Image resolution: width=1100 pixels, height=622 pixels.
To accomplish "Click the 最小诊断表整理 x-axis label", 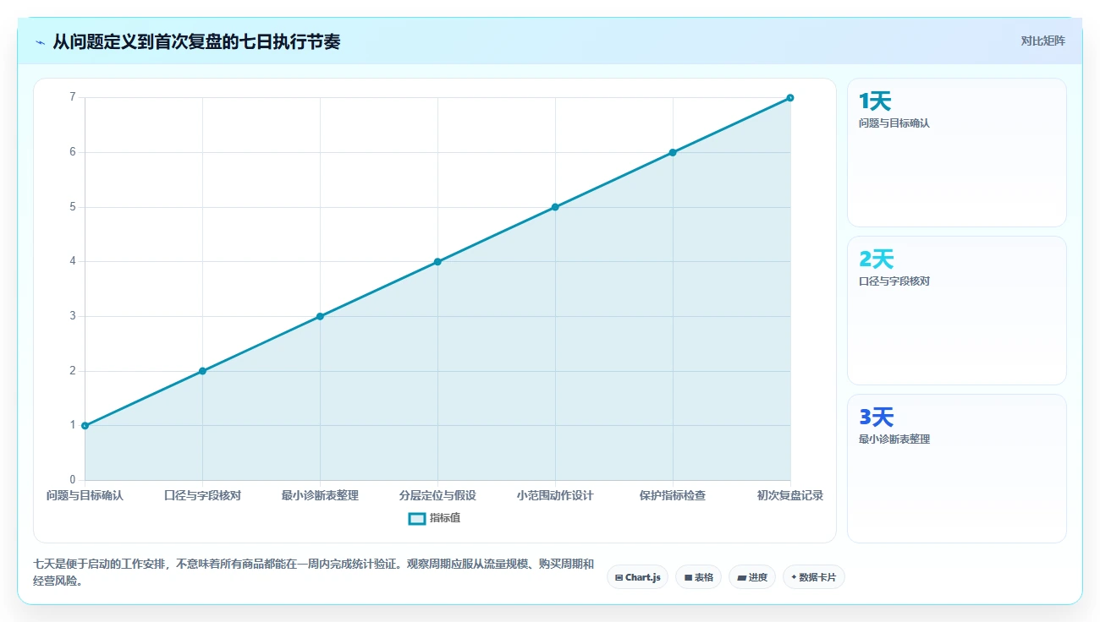I will click(320, 495).
